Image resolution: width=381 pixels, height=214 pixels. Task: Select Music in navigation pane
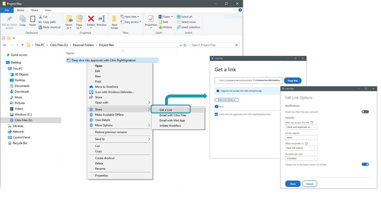click(x=16, y=97)
